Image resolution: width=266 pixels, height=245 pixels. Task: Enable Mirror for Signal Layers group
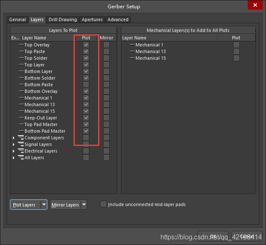pos(106,144)
